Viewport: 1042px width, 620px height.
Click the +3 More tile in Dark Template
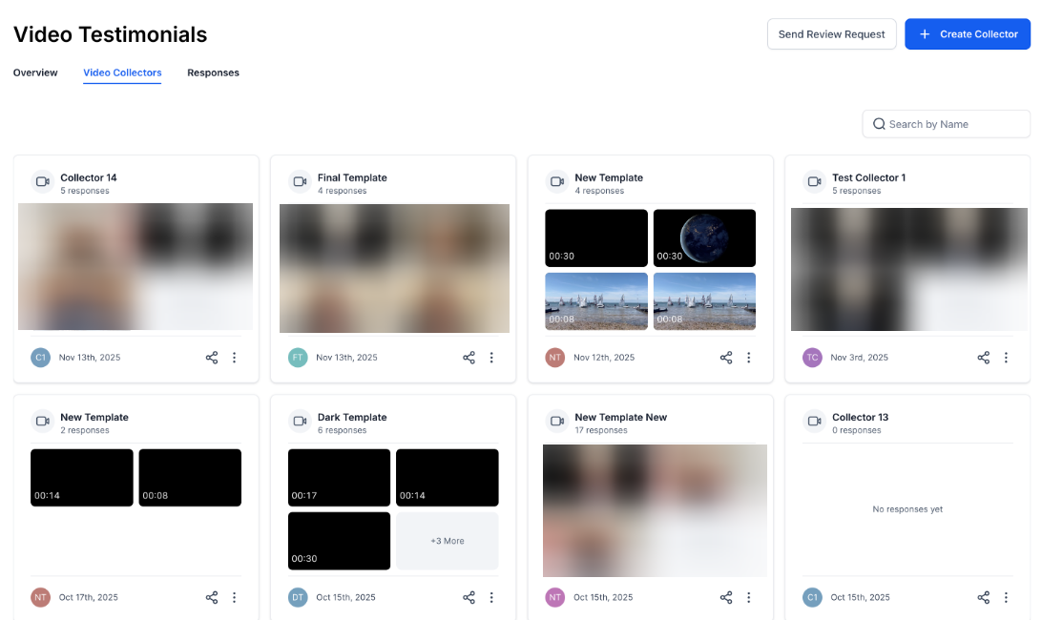point(447,541)
